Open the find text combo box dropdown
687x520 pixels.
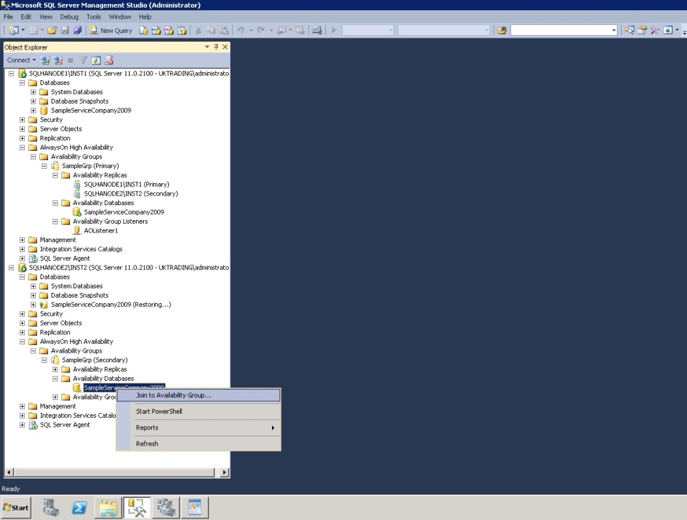point(613,30)
